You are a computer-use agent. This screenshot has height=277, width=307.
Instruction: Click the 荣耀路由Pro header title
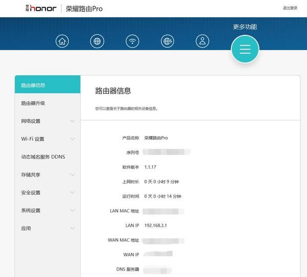tap(84, 9)
